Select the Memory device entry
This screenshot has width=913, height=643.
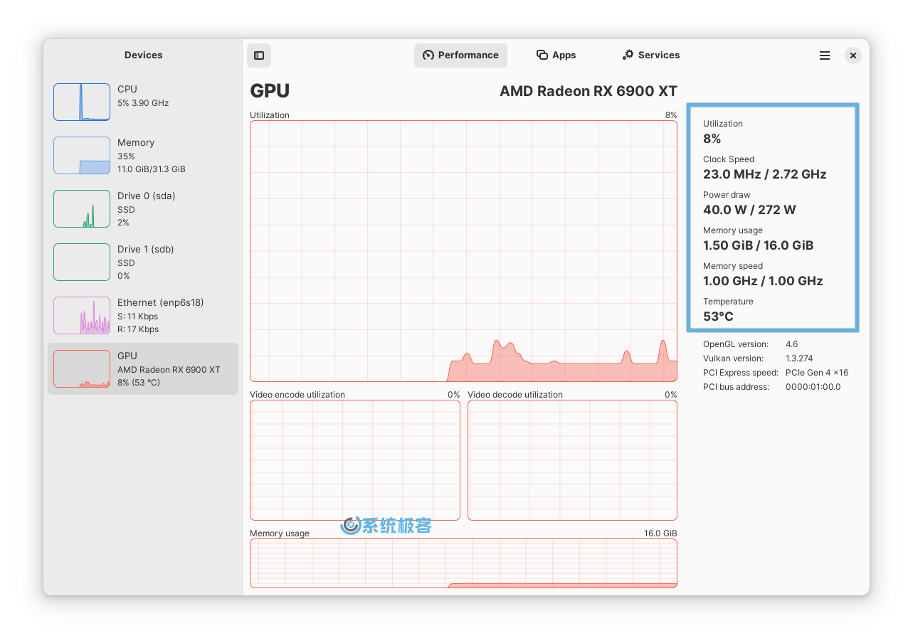point(143,155)
